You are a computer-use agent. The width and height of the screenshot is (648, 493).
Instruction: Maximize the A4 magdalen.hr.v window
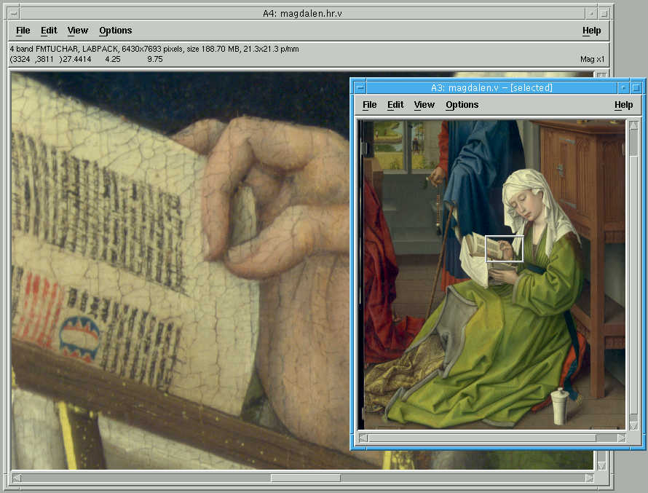click(x=604, y=14)
